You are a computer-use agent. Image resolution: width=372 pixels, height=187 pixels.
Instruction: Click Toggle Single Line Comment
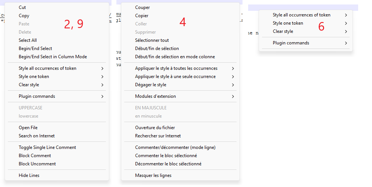pyautogui.click(x=47, y=147)
